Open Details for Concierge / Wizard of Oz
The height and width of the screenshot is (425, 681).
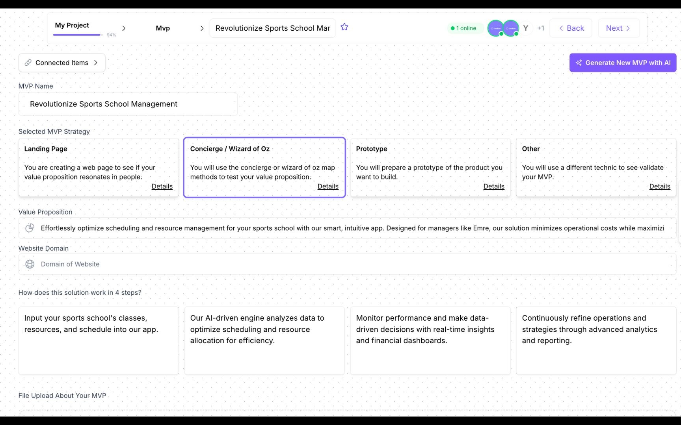point(328,186)
